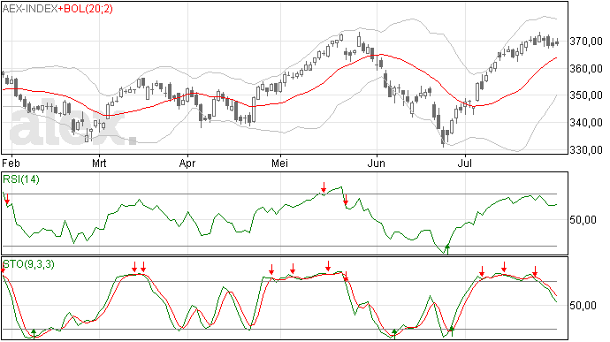Click the Mrt month label
Image resolution: width=610 pixels, height=342 pixels.
(x=99, y=163)
